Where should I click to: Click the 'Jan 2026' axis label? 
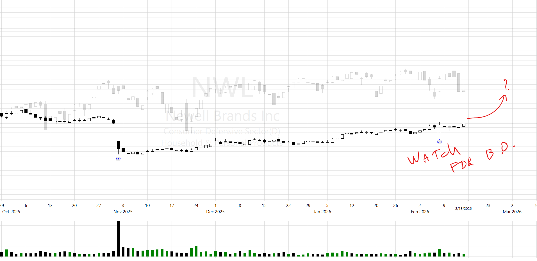(x=322, y=212)
